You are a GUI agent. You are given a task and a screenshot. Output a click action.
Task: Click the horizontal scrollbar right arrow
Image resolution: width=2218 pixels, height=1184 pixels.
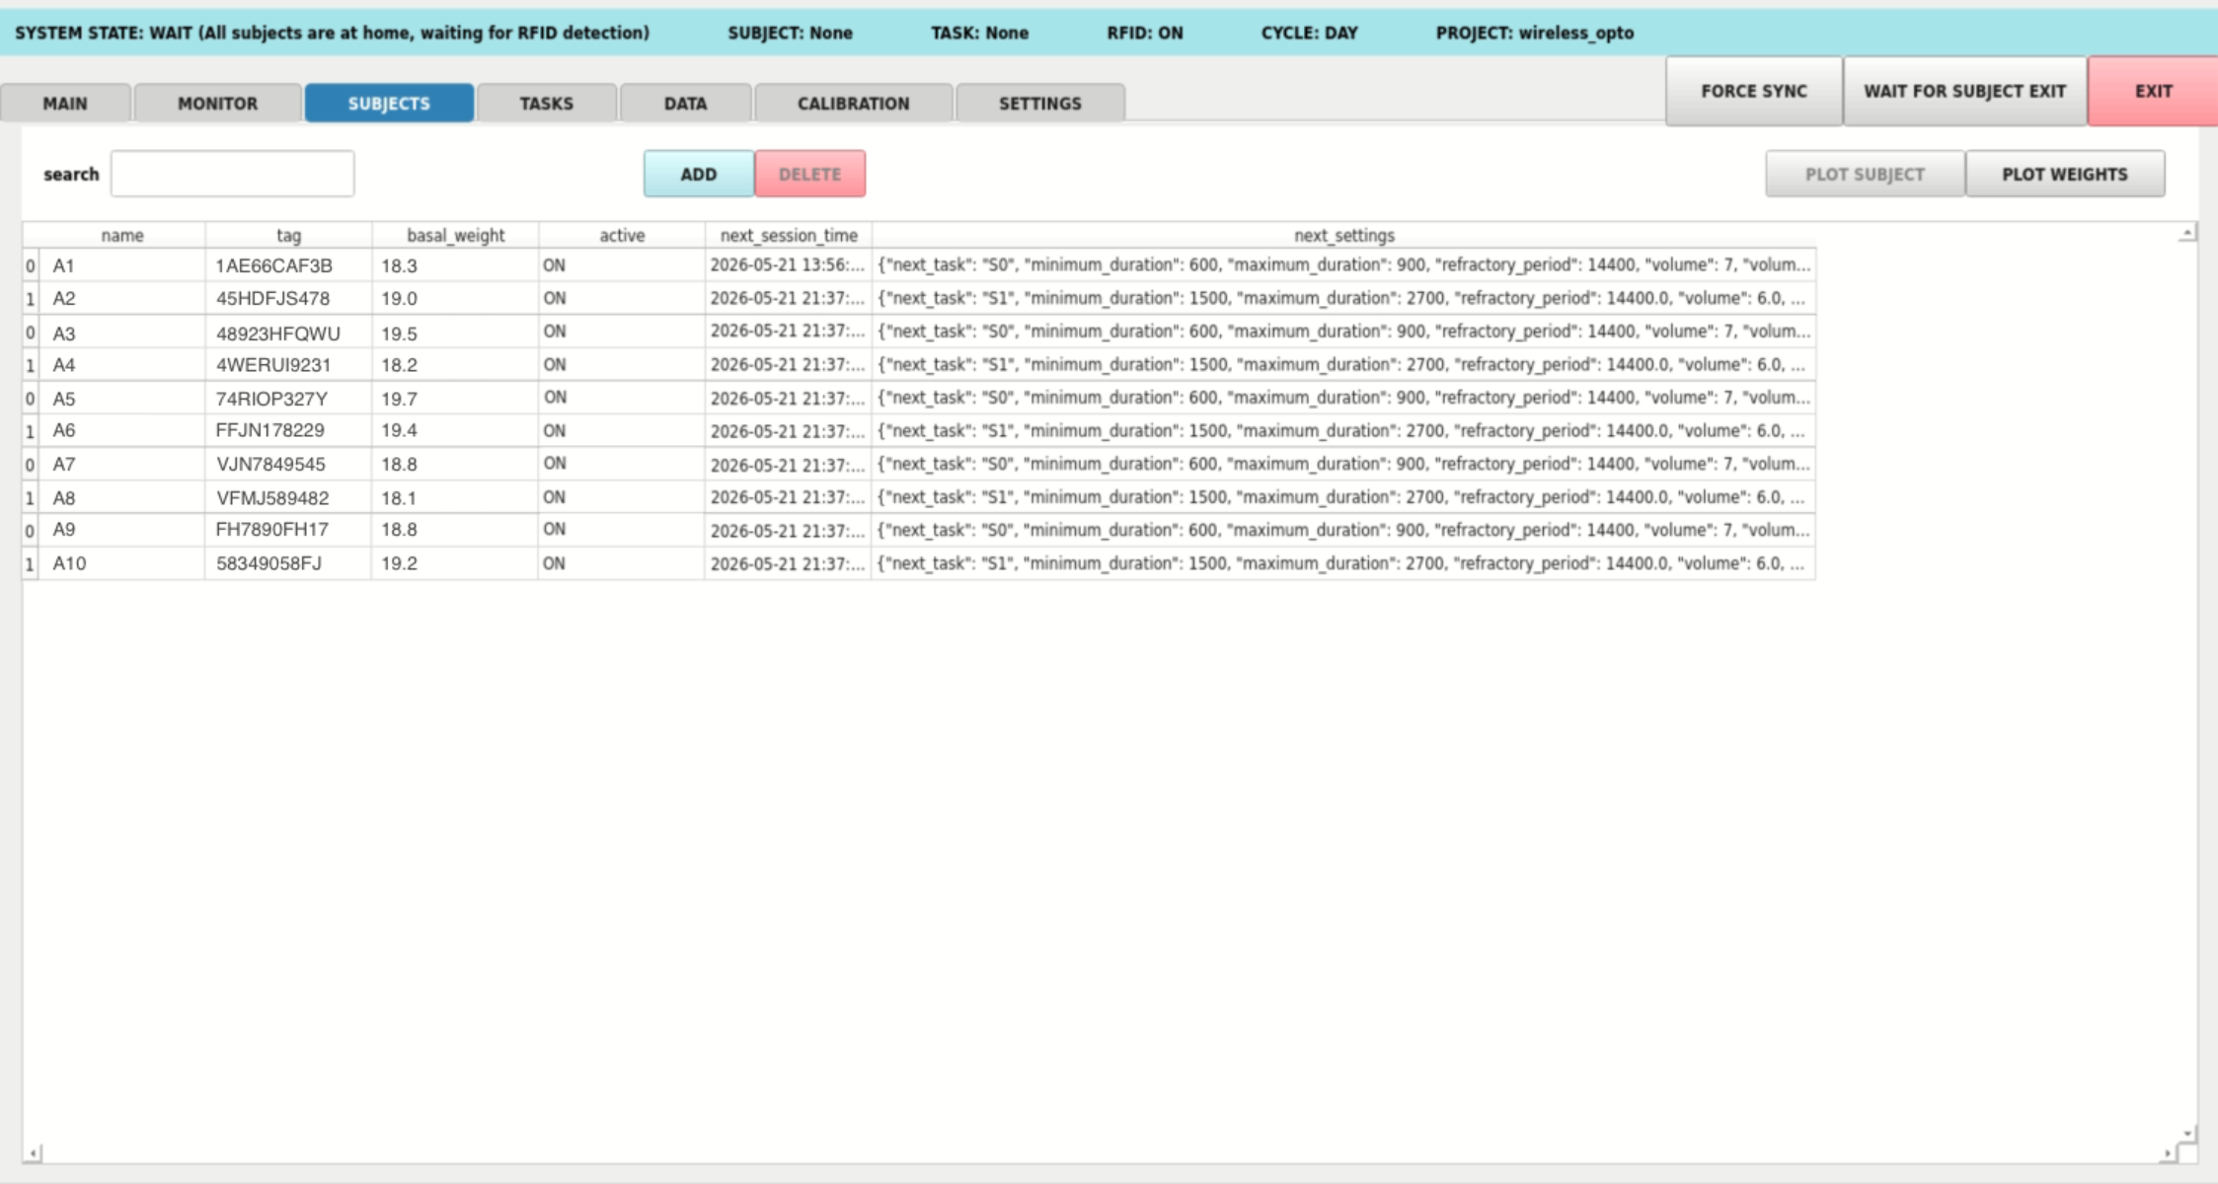click(2168, 1152)
